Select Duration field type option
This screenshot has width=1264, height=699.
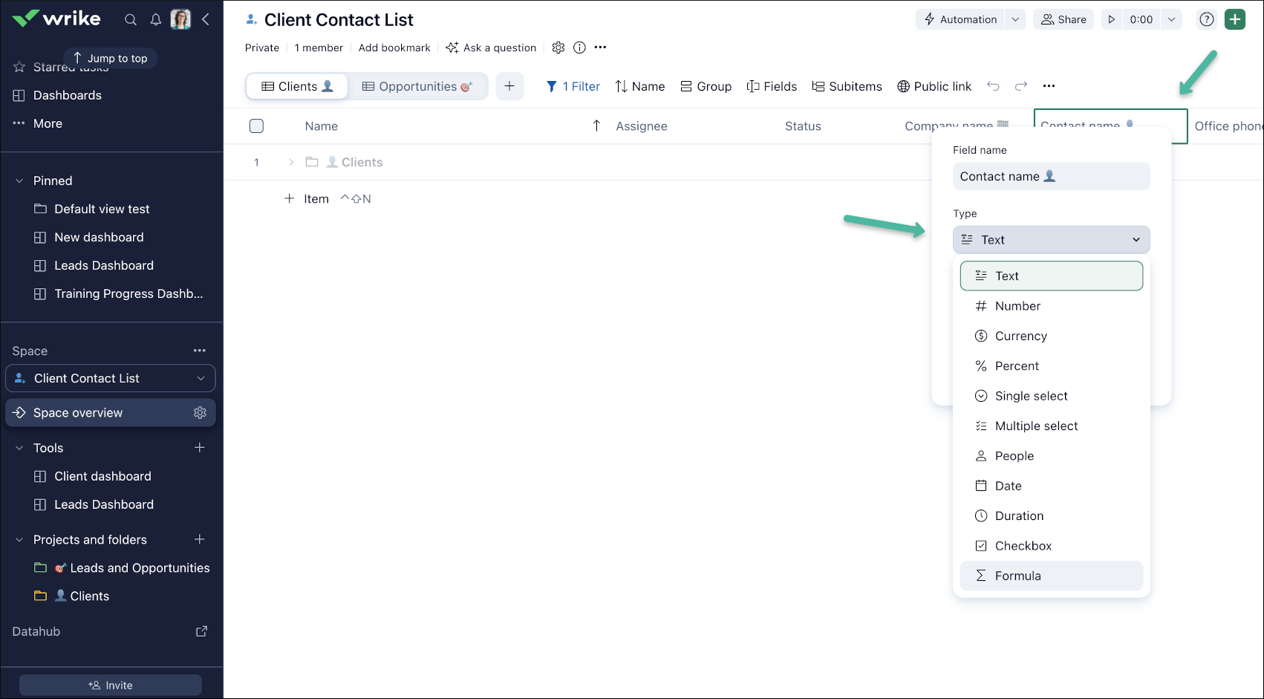click(1051, 516)
